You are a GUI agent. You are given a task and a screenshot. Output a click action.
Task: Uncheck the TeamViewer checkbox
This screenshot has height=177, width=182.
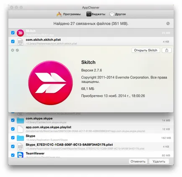[x=13, y=155]
